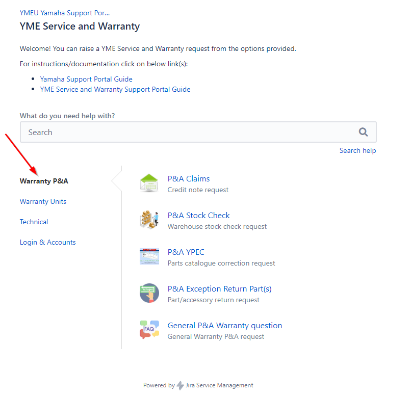Open the P&A Claims request

pyautogui.click(x=189, y=178)
